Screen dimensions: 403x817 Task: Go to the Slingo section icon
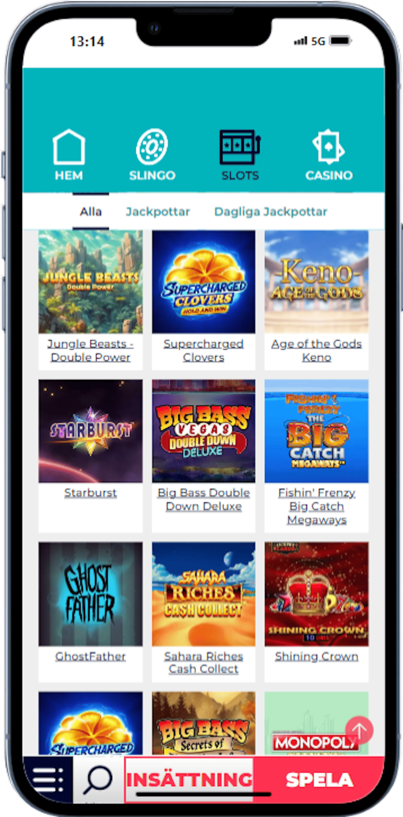pyautogui.click(x=152, y=147)
